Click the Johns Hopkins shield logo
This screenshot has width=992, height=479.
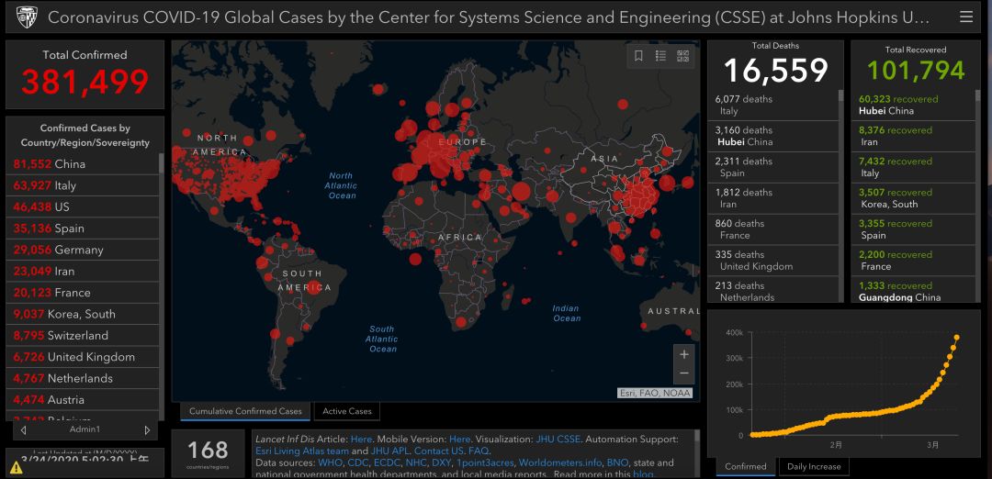click(x=26, y=17)
